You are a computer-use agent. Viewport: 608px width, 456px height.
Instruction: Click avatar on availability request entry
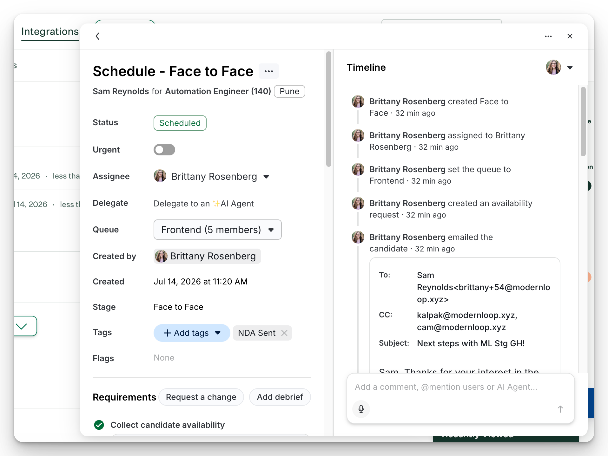(x=358, y=203)
